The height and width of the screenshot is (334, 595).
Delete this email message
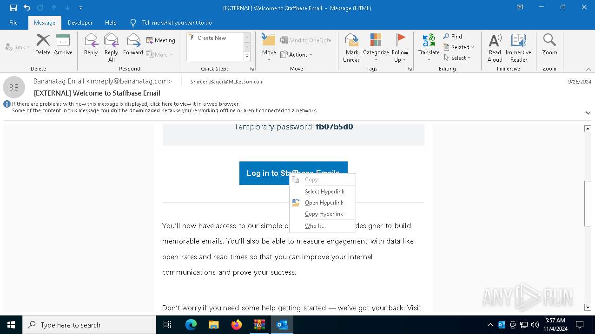[x=43, y=45]
